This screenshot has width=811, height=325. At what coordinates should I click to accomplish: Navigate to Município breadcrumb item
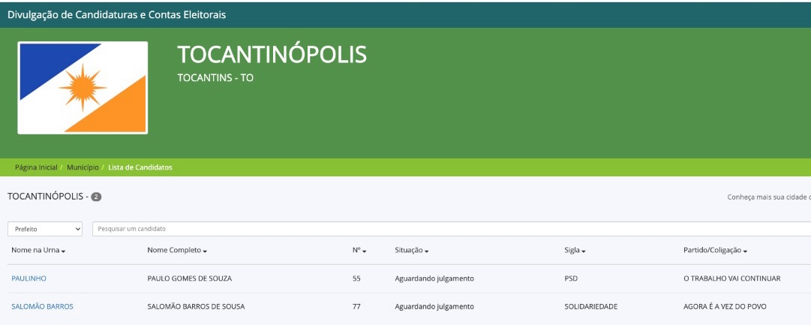tap(83, 167)
